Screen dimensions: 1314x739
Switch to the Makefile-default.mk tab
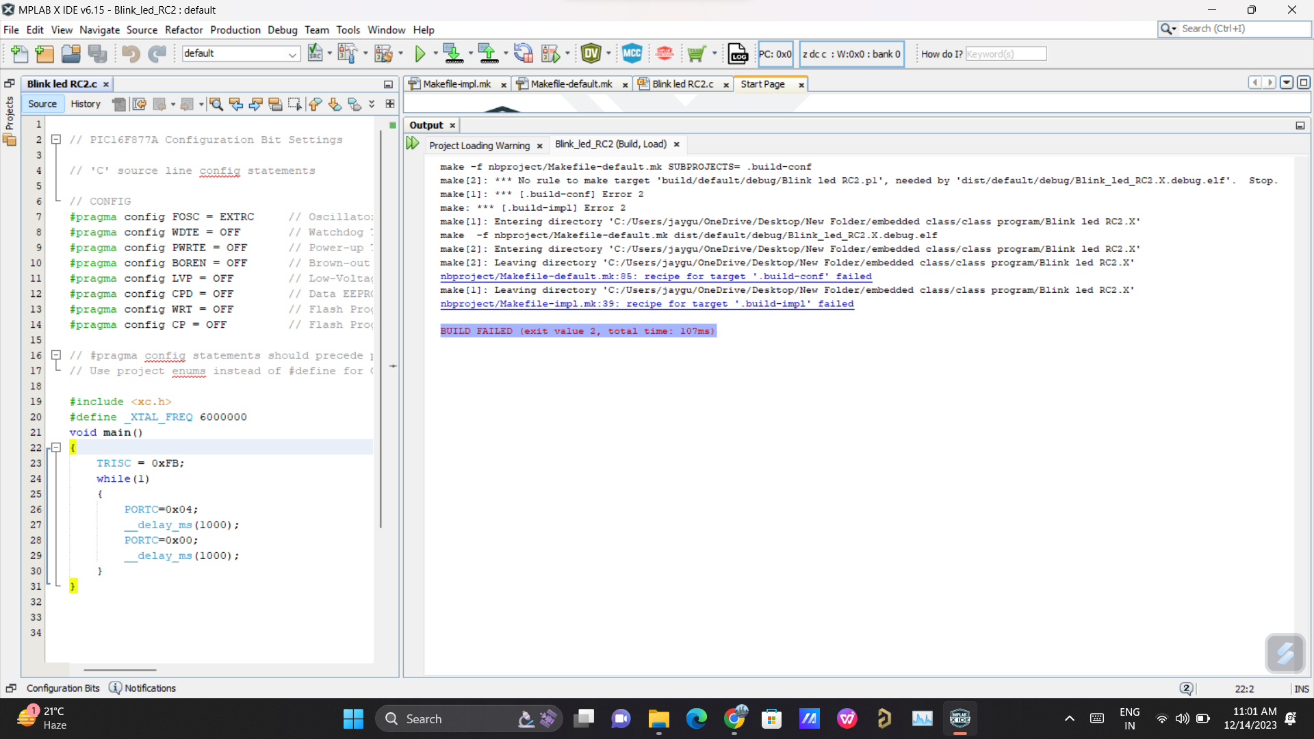click(x=571, y=84)
